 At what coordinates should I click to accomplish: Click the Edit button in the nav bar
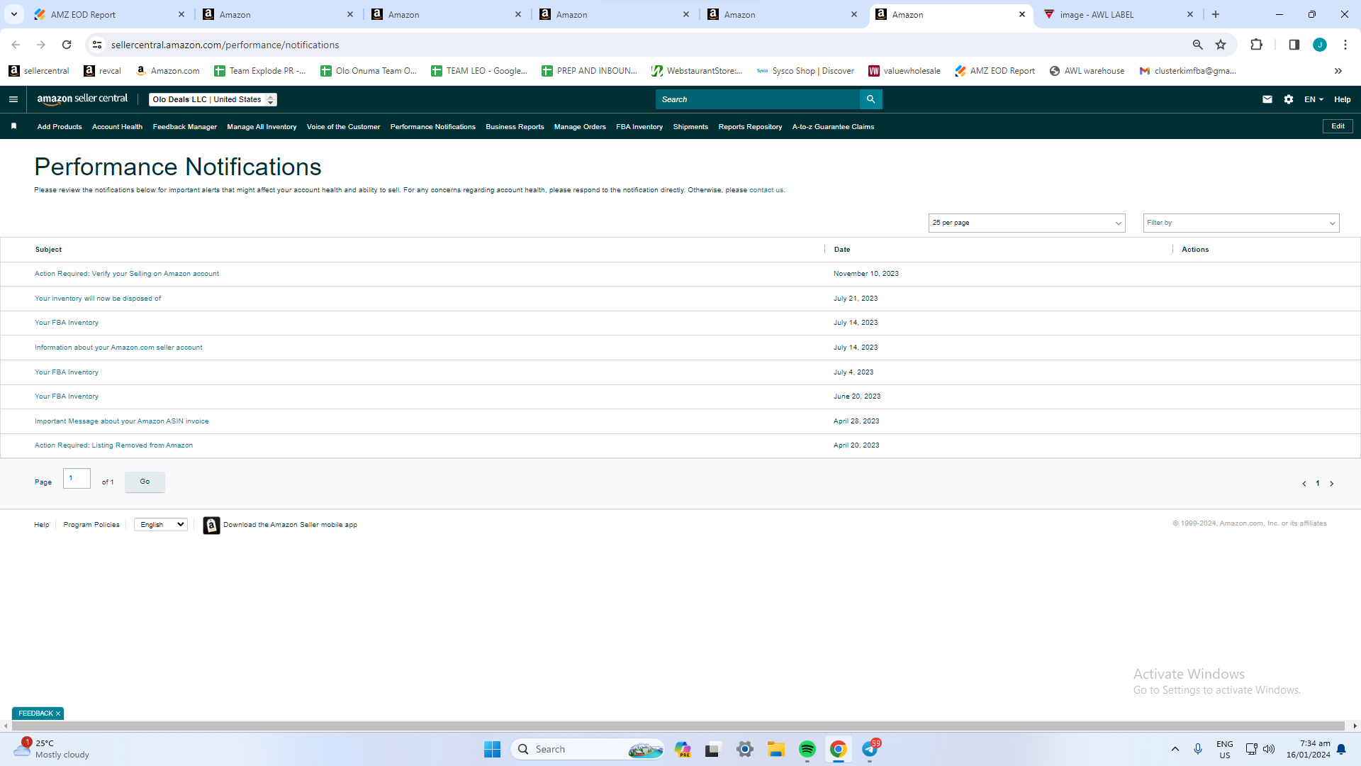coord(1338,126)
